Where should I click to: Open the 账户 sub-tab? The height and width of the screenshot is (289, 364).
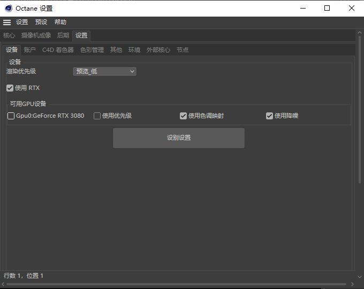click(x=30, y=50)
